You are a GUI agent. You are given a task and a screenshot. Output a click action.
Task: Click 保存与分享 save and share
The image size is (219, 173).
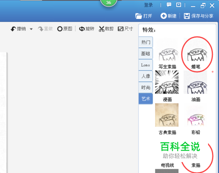(198, 16)
